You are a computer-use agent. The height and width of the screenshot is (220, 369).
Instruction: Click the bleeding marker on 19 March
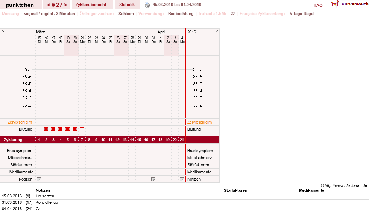(x=68, y=129)
